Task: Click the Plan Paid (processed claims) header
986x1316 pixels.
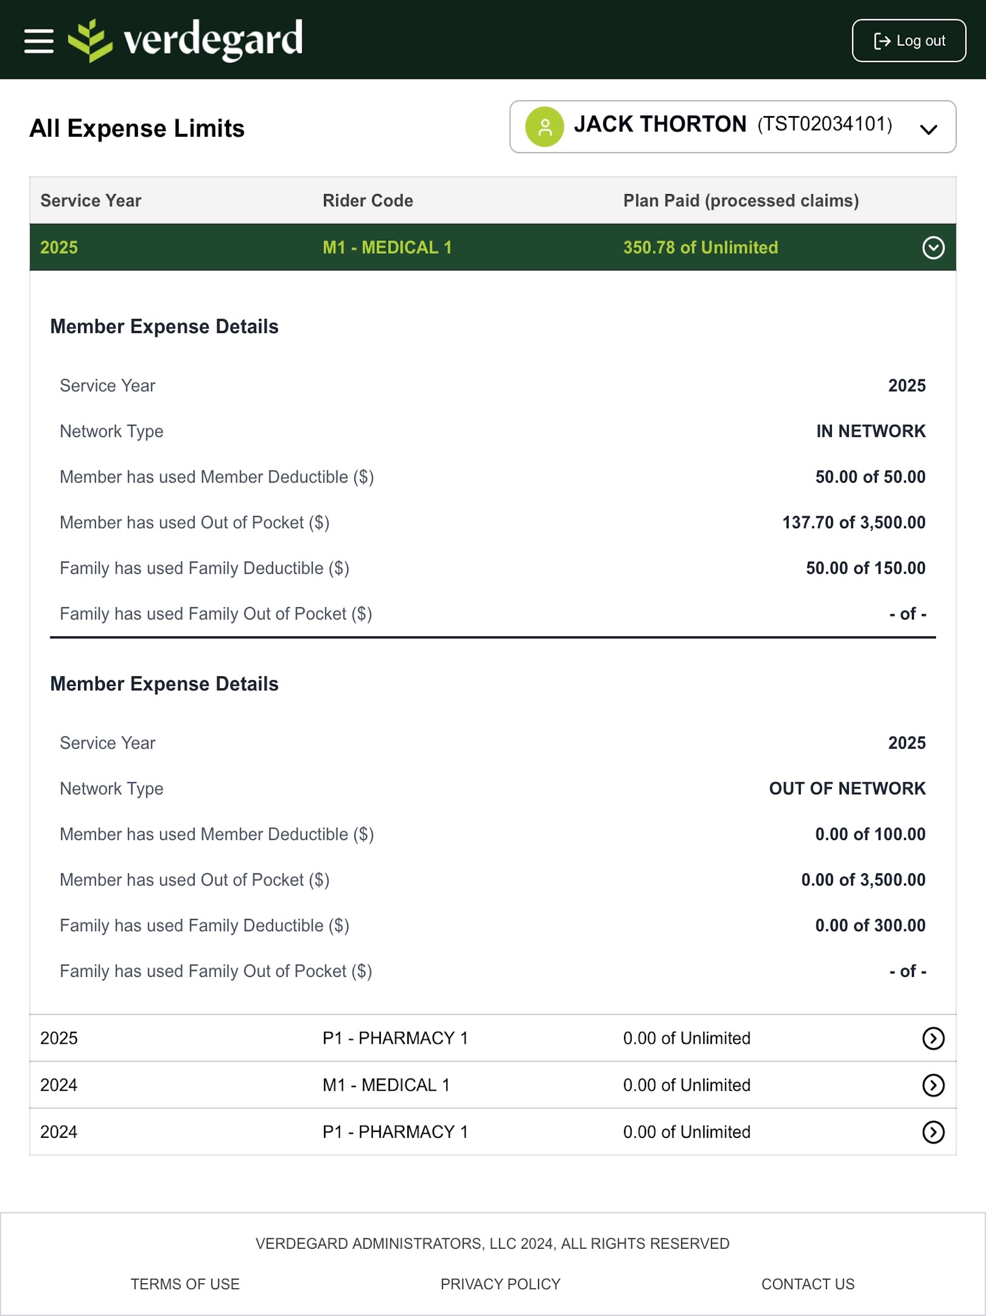Action: tap(741, 200)
